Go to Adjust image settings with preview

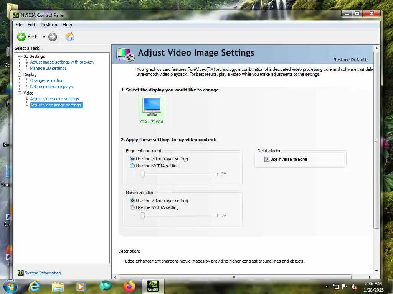[62, 62]
